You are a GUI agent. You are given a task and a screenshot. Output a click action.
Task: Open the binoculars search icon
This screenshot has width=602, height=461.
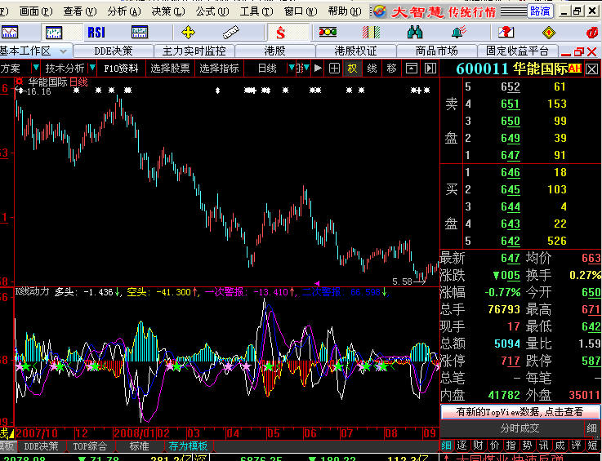(415, 32)
